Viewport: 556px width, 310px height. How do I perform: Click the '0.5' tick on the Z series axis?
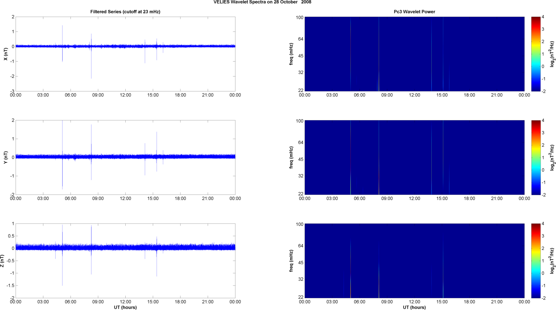(11, 236)
